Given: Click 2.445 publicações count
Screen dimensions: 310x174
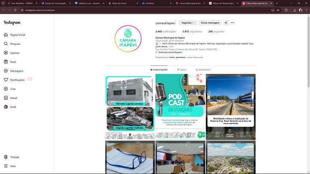Looking at the screenshot, I should [165, 31].
